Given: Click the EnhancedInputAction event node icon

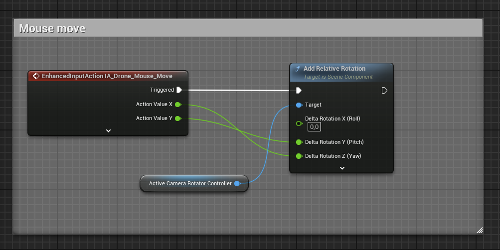Looking at the screenshot, I should (36, 76).
